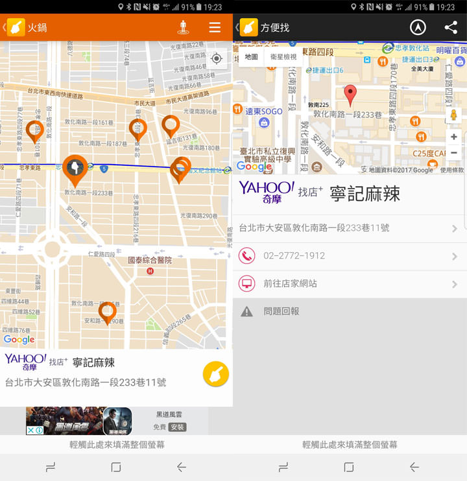Tap the red location marker on the detail map
This screenshot has width=467, height=481.
click(350, 95)
